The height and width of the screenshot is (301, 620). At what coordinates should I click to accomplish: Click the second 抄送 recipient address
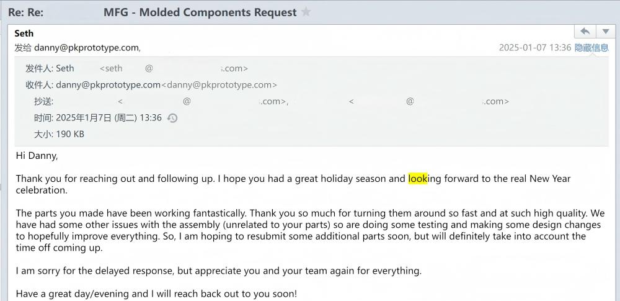[428, 102]
